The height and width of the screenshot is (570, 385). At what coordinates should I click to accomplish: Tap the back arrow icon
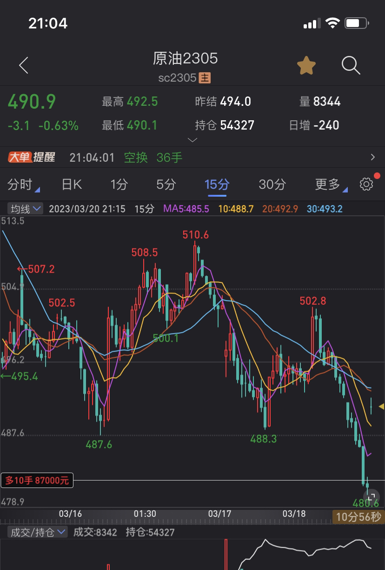[x=24, y=66]
